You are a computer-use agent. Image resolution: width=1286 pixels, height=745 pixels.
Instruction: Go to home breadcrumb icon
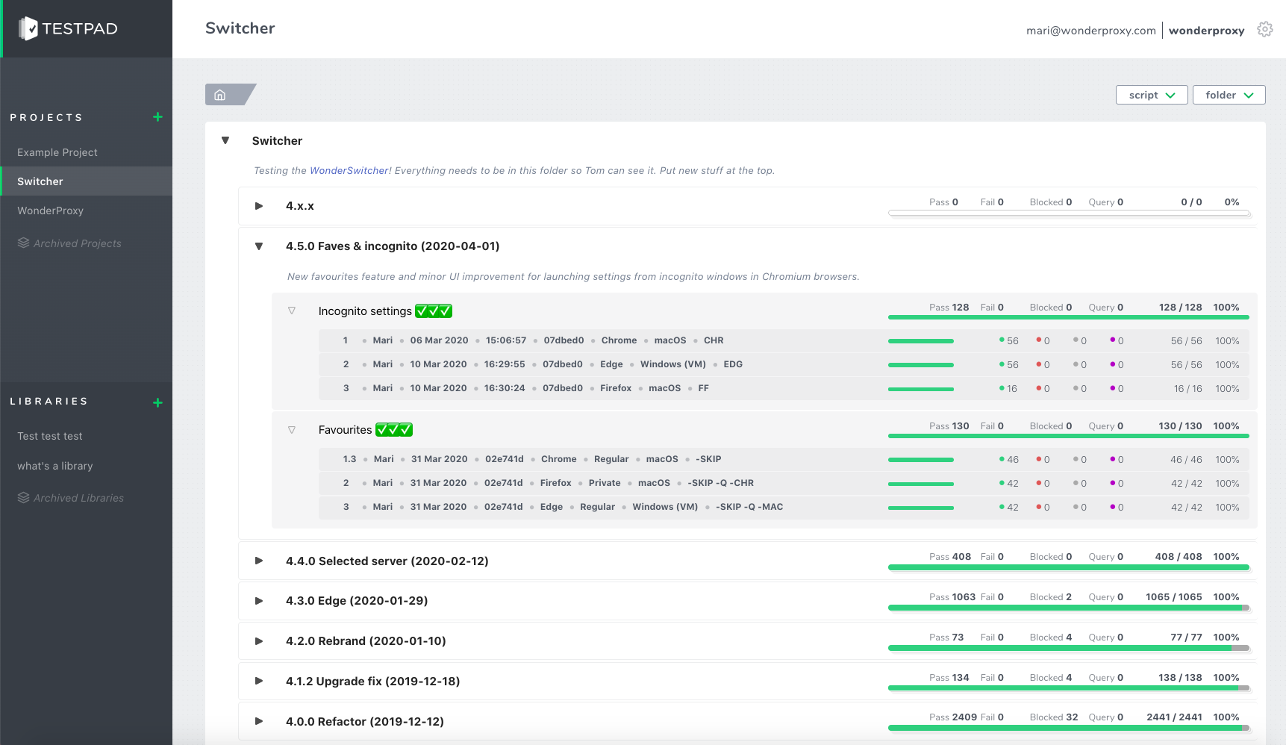[219, 95]
